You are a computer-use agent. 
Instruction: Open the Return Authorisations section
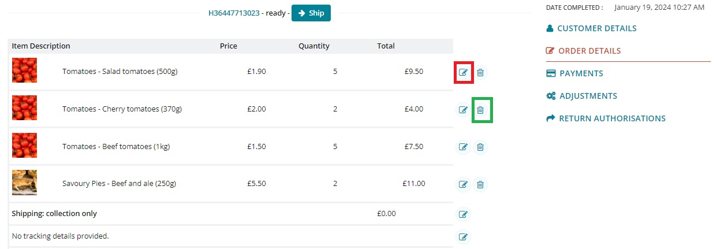pos(612,118)
